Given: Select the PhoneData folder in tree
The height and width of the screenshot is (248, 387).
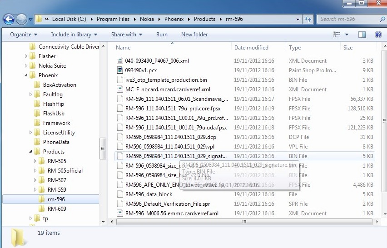Looking at the screenshot, I should [x=51, y=142].
